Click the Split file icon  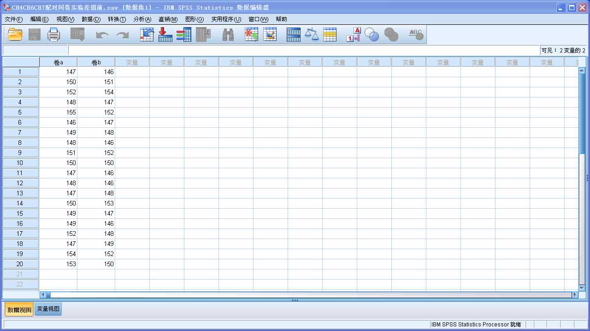[294, 34]
